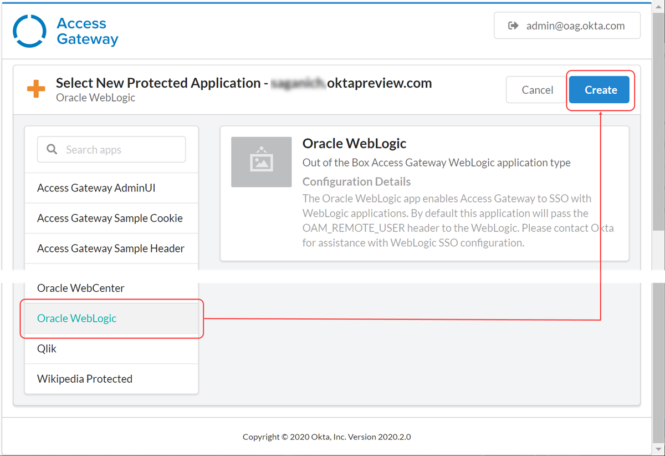Click the Access Gateway circular logo
The image size is (665, 456).
(x=29, y=31)
